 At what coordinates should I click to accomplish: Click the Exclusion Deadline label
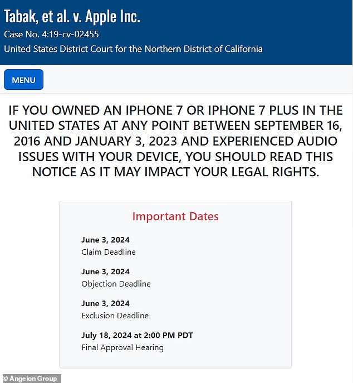pos(115,316)
